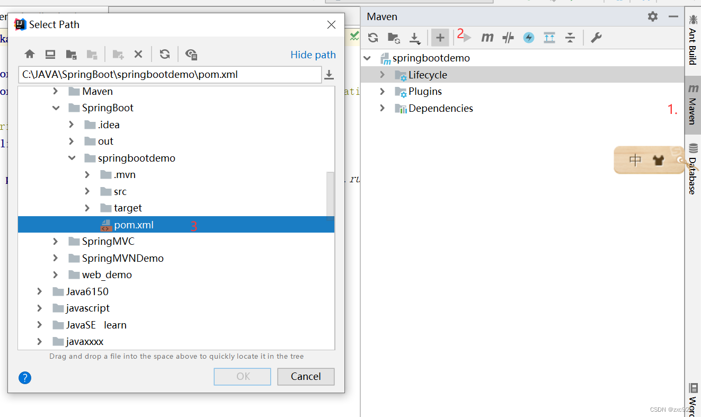The height and width of the screenshot is (417, 701).
Task: Click the Project directory icon
Action: [x=71, y=54]
